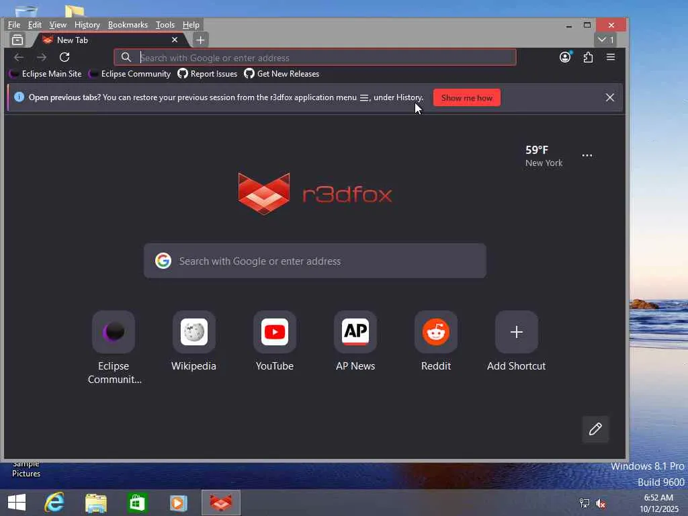Open the Get New Releases bookmark

282,74
